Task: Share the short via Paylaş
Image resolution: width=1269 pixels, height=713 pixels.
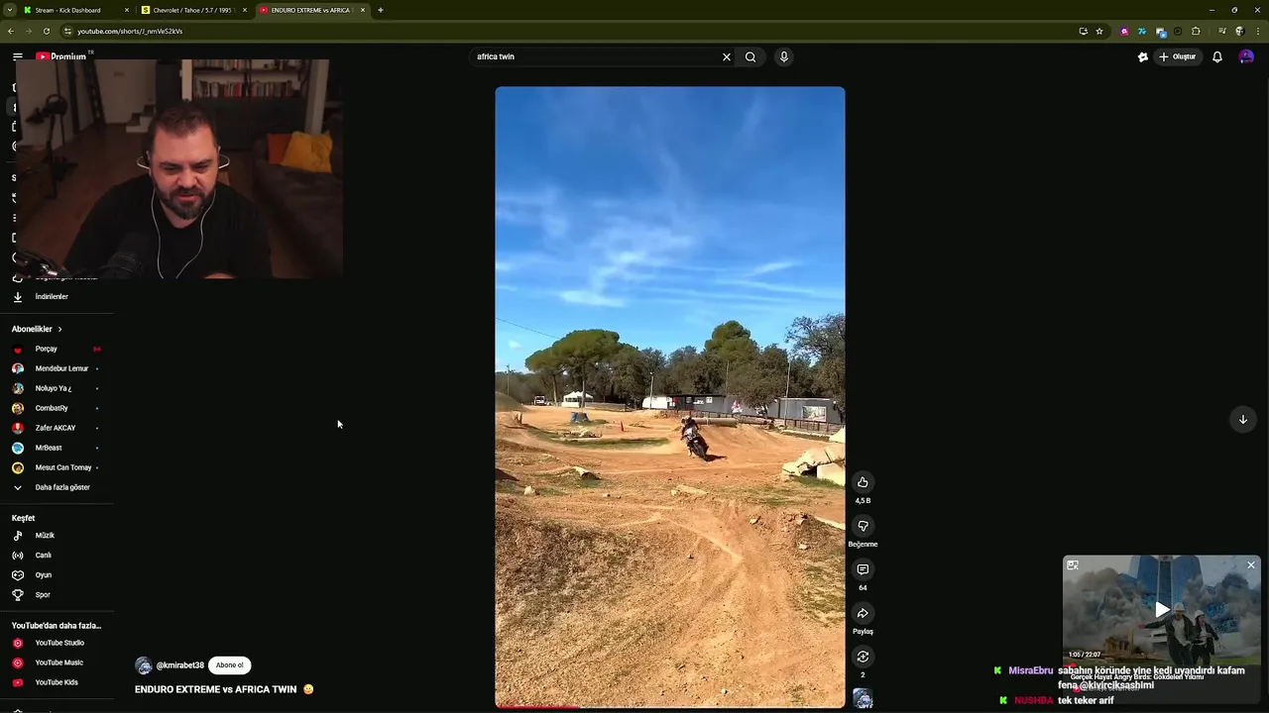Action: coord(863,613)
